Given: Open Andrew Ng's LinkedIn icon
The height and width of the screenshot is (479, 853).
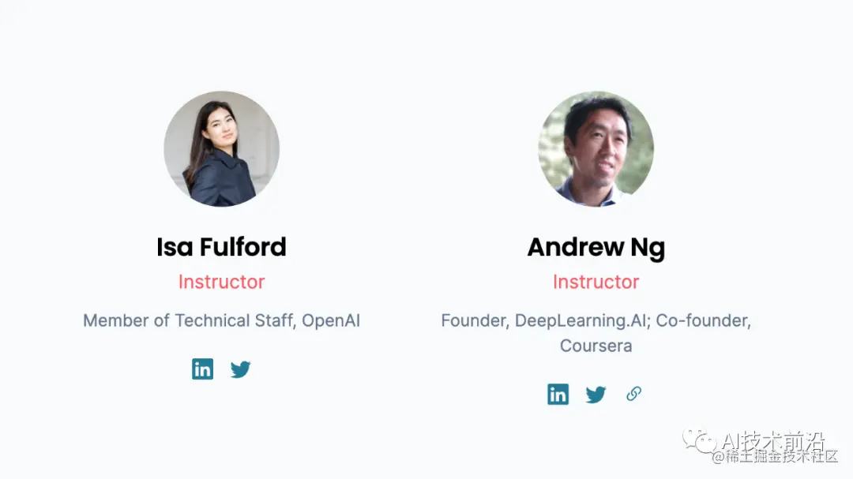Looking at the screenshot, I should 558,394.
